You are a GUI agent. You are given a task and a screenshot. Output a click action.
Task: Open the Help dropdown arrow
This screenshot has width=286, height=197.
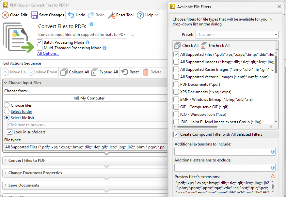[x=156, y=15]
